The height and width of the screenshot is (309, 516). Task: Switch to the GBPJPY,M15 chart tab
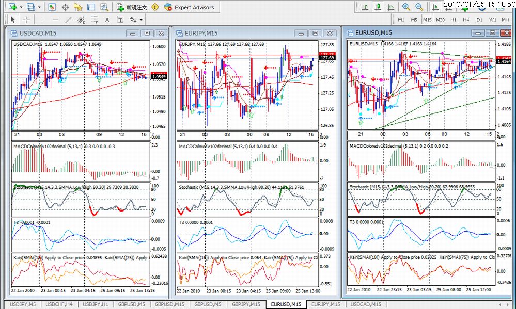(246, 304)
